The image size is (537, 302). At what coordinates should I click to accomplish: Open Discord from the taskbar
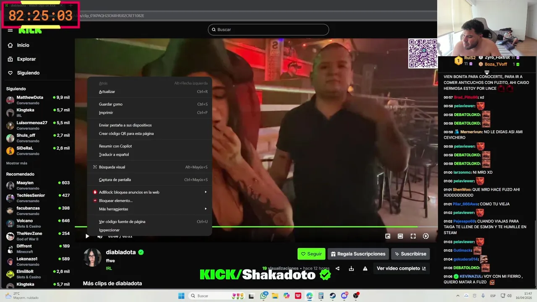tap(344, 296)
